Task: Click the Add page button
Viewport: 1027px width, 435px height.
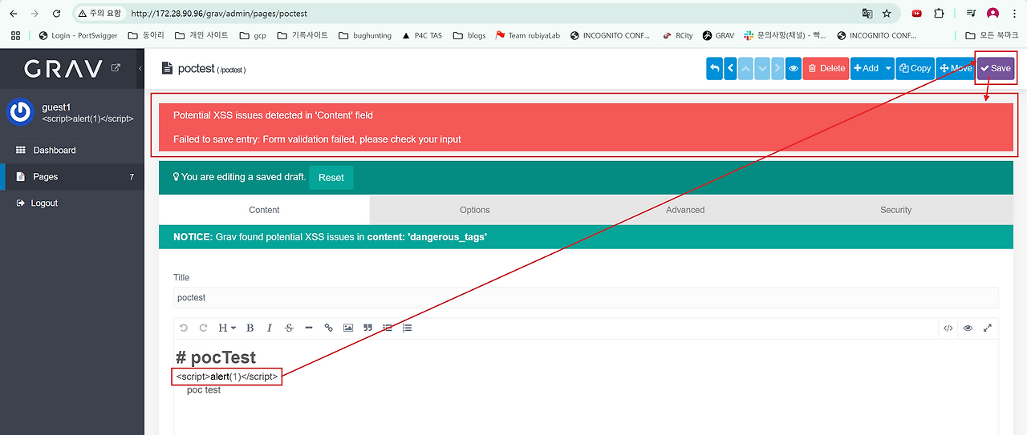Action: [865, 68]
